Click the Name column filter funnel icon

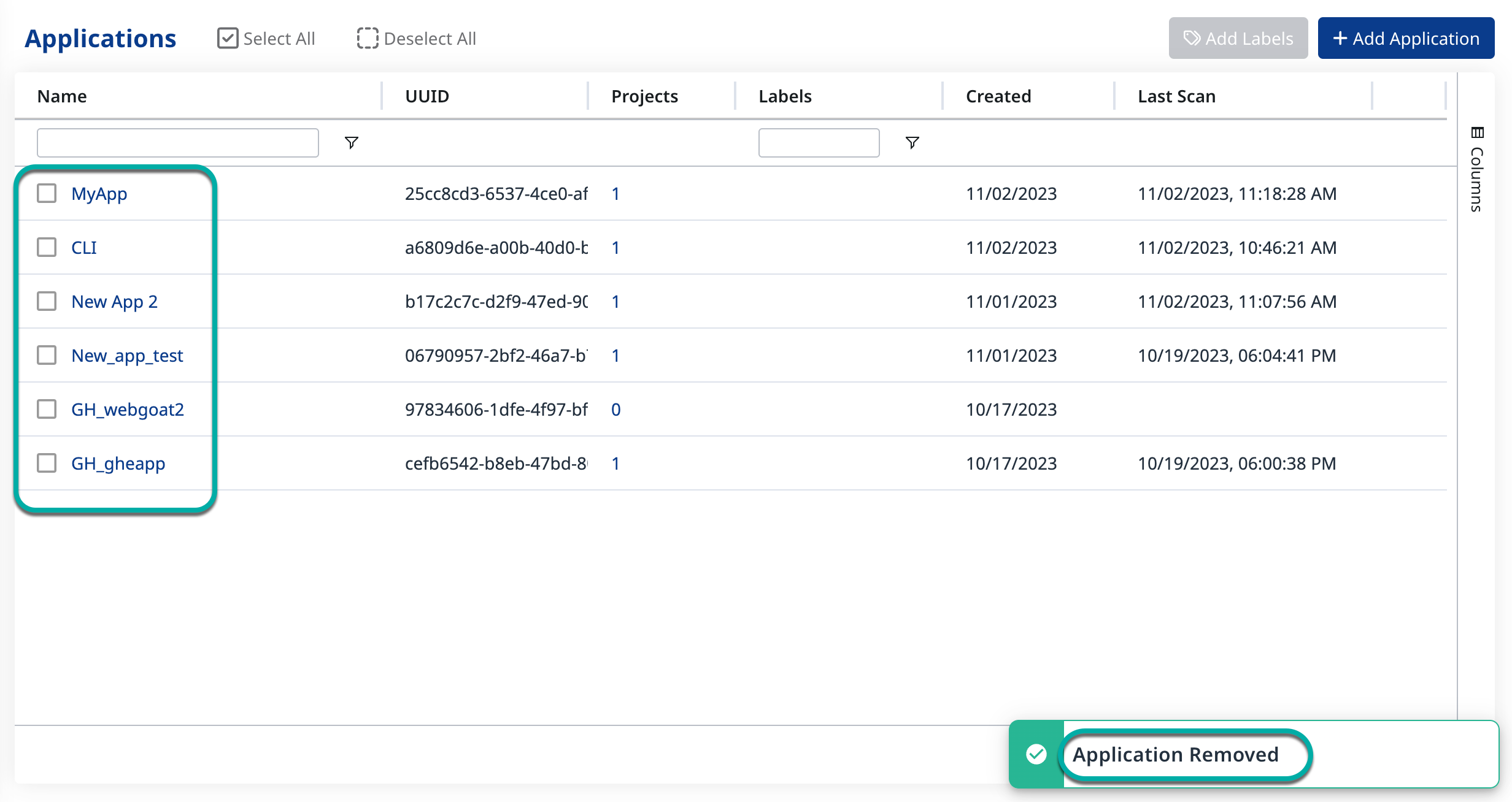click(351, 143)
